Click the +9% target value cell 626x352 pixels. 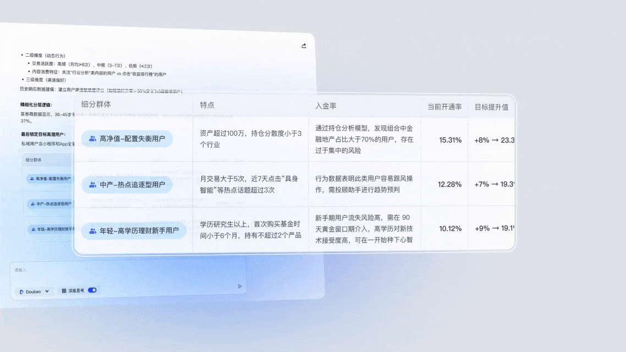coord(494,228)
